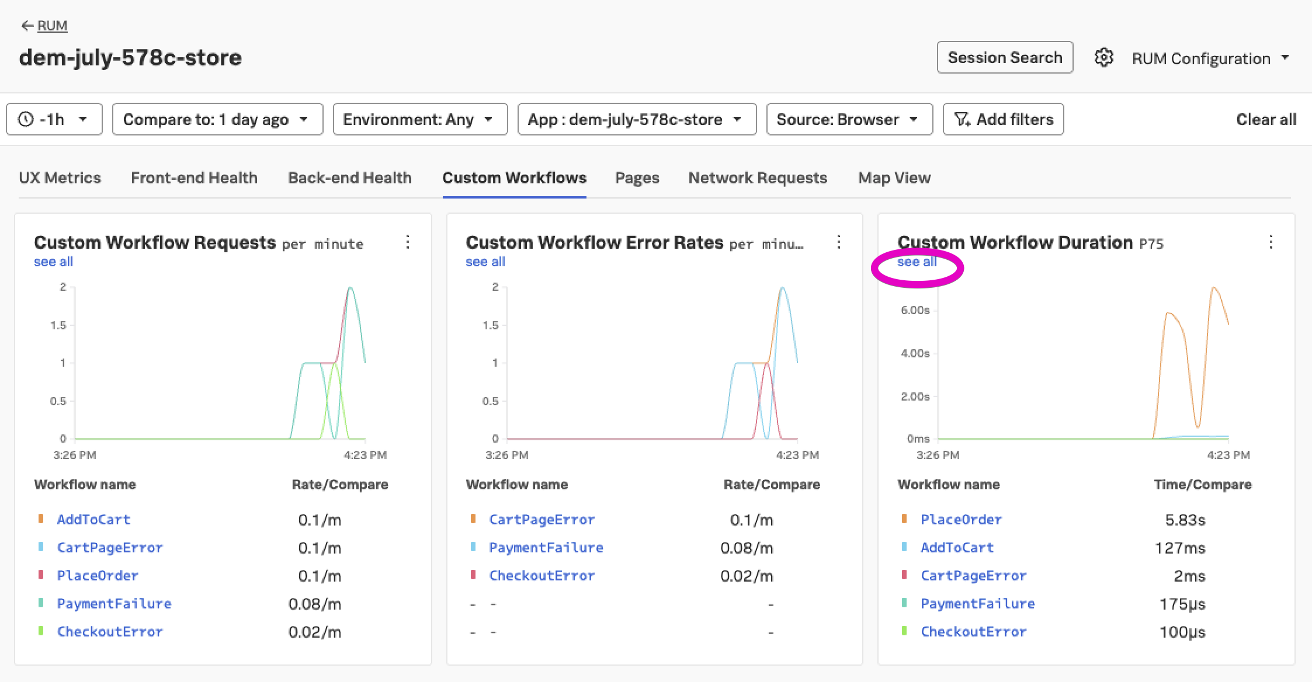Click the orange swatch beside AddToCart in Requests
The image size is (1312, 682).
click(41, 519)
